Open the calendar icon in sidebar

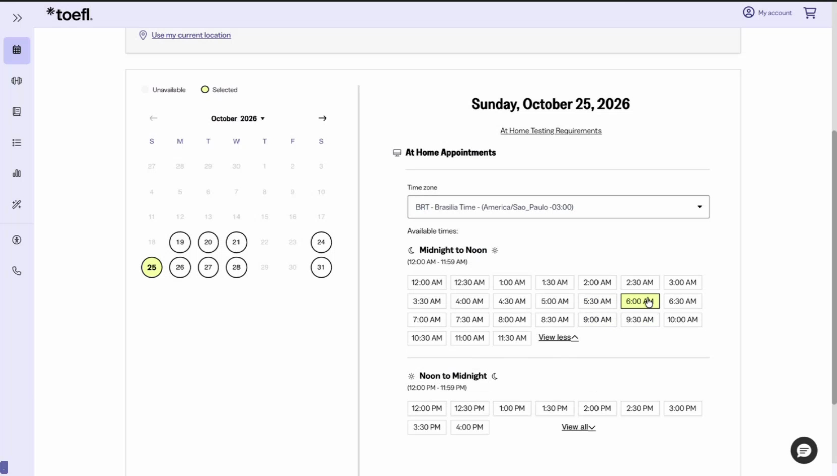[x=17, y=50]
